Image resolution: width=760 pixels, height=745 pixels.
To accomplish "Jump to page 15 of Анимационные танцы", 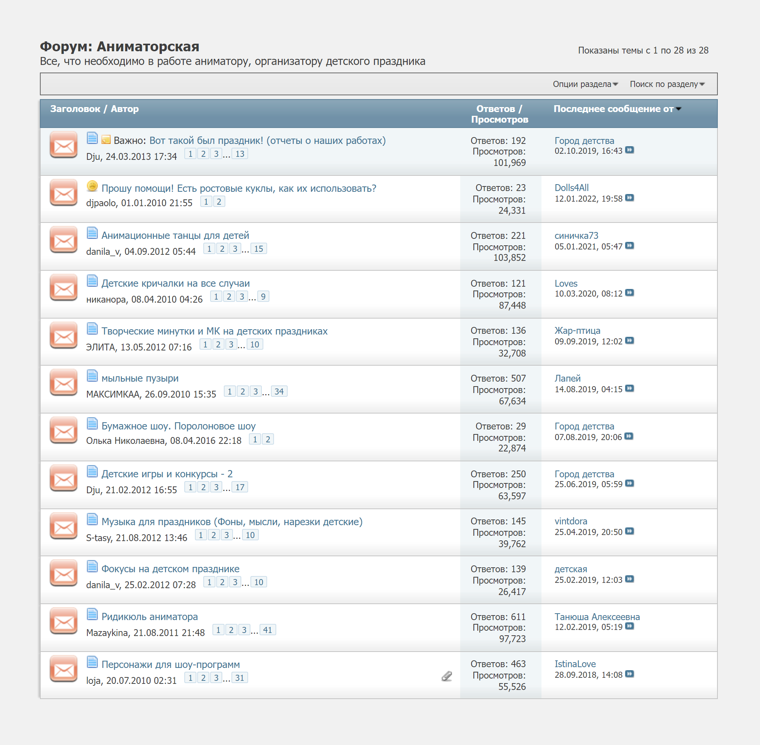I will [258, 249].
